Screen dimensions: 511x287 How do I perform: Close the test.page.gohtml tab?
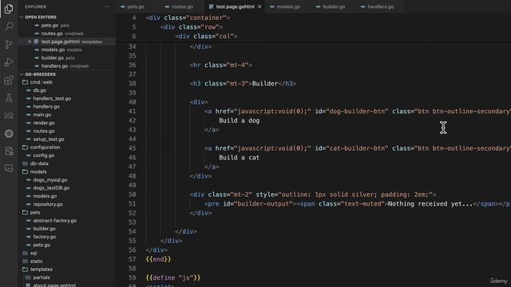coord(259,6)
